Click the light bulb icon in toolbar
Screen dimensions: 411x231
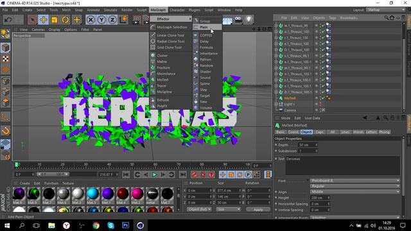[x=249, y=19]
